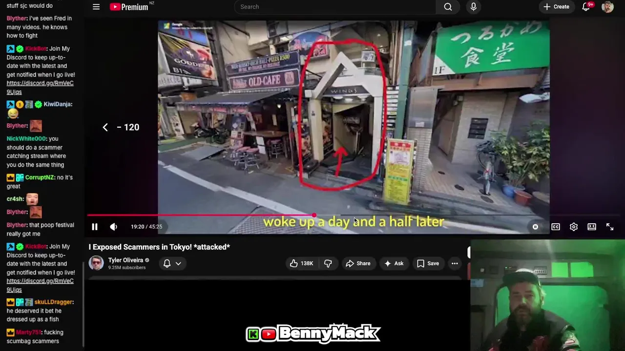
Task: Toggle closed captions CC button
Action: [x=556, y=227]
